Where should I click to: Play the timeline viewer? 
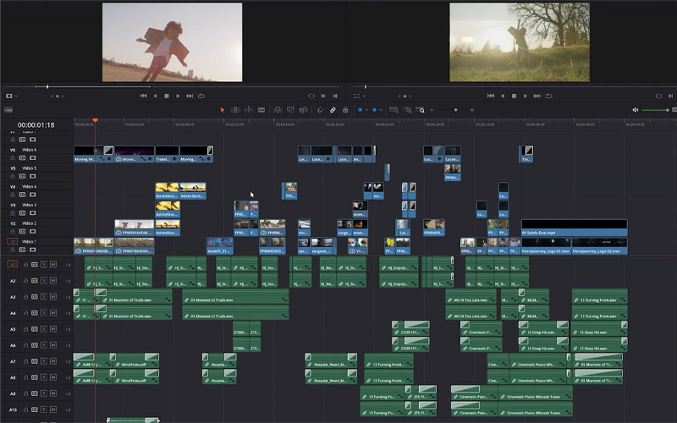tap(525, 96)
